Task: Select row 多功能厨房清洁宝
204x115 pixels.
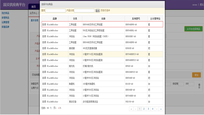Action: [x=102, y=102]
